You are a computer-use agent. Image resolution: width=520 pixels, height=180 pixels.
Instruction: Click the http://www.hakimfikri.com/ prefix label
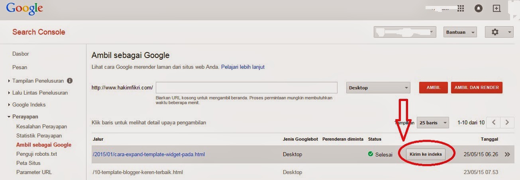(x=122, y=88)
